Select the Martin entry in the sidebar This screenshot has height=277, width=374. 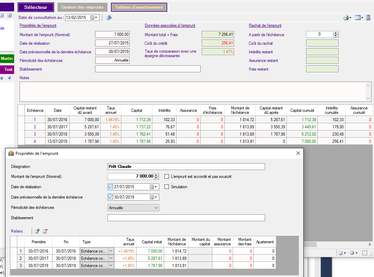(x=7, y=58)
